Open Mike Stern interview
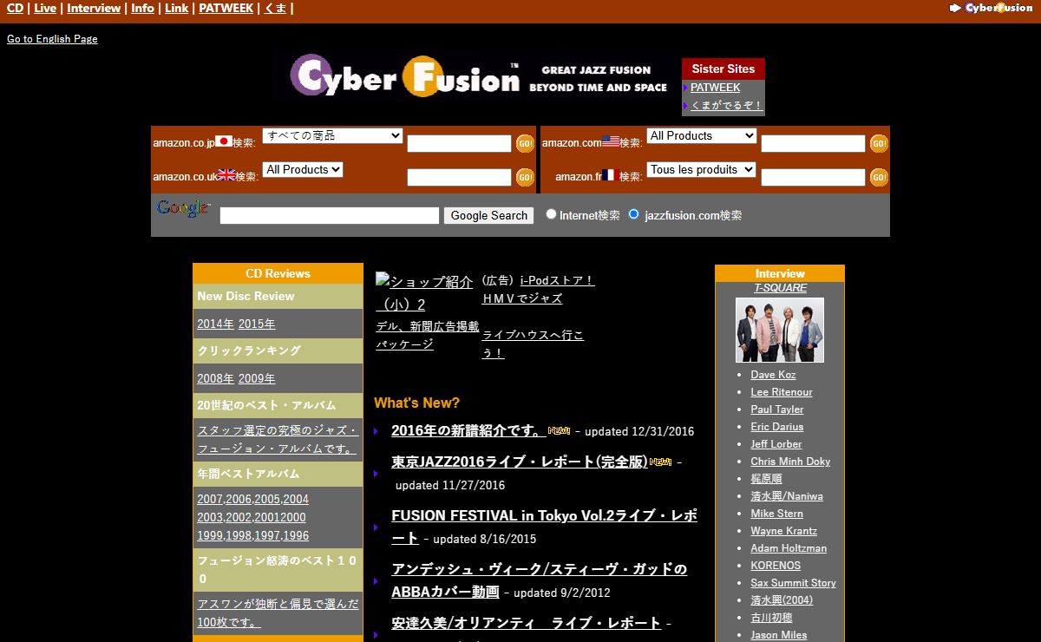 [777, 514]
